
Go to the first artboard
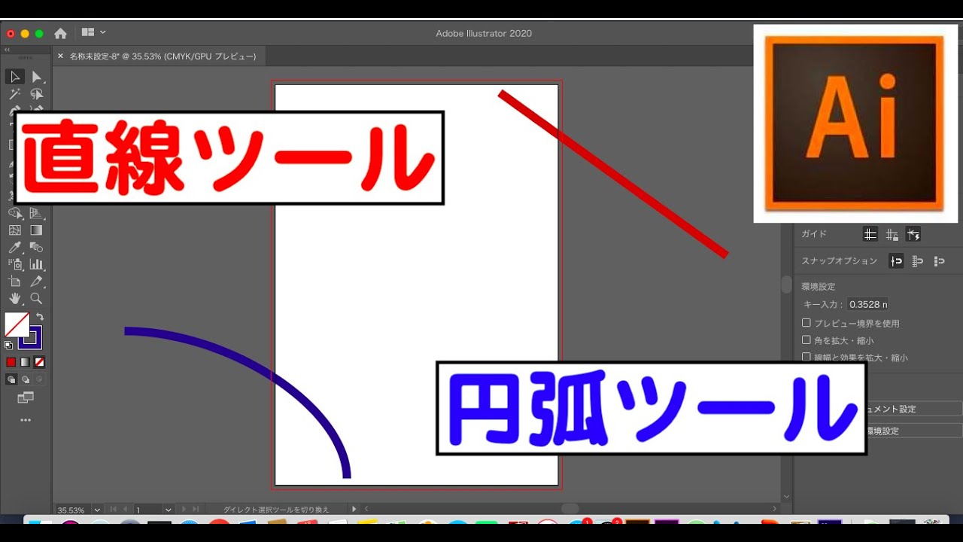114,510
